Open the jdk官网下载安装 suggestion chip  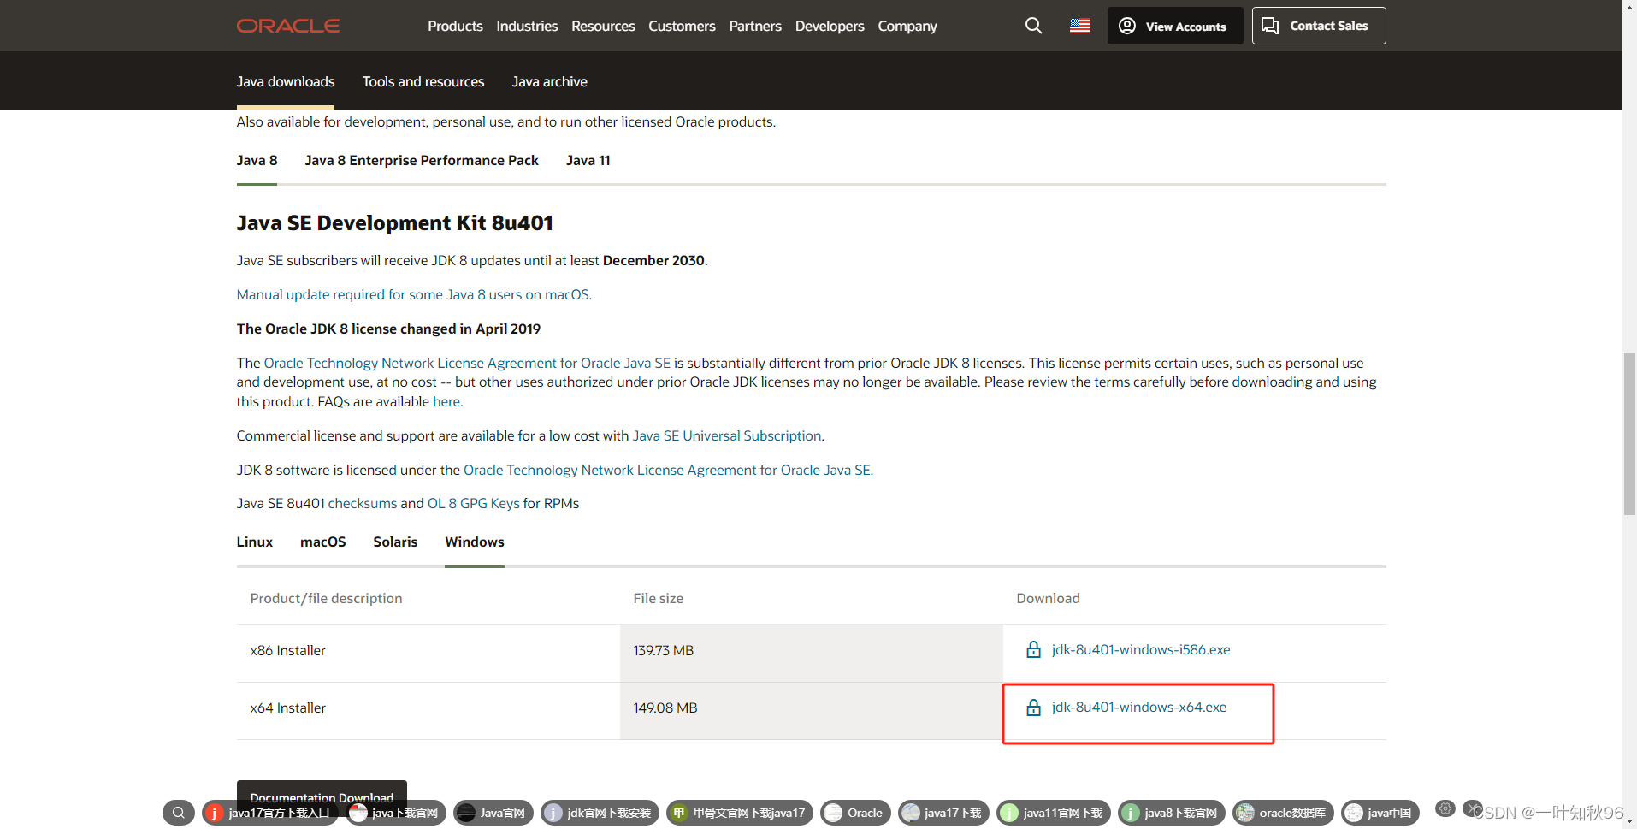600,813
